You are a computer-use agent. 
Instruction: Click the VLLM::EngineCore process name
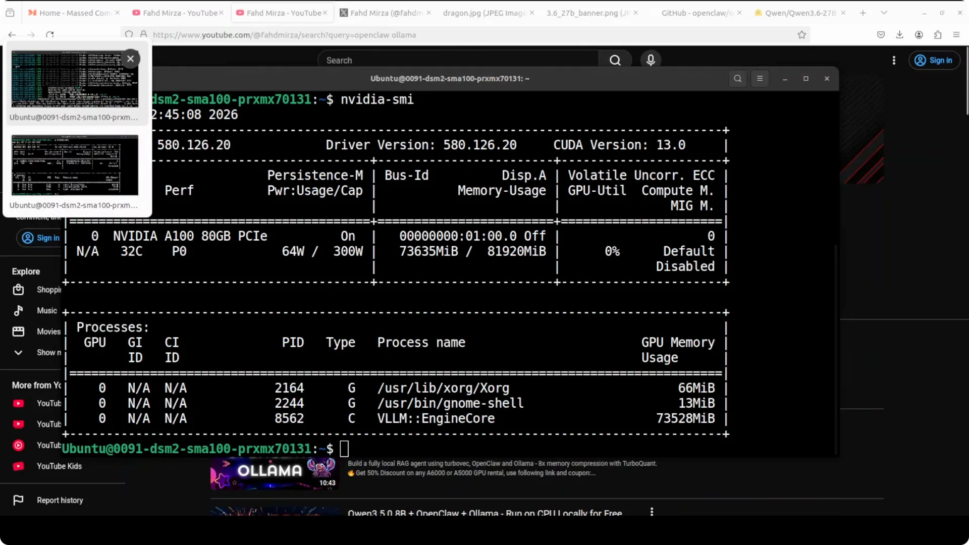(x=436, y=418)
